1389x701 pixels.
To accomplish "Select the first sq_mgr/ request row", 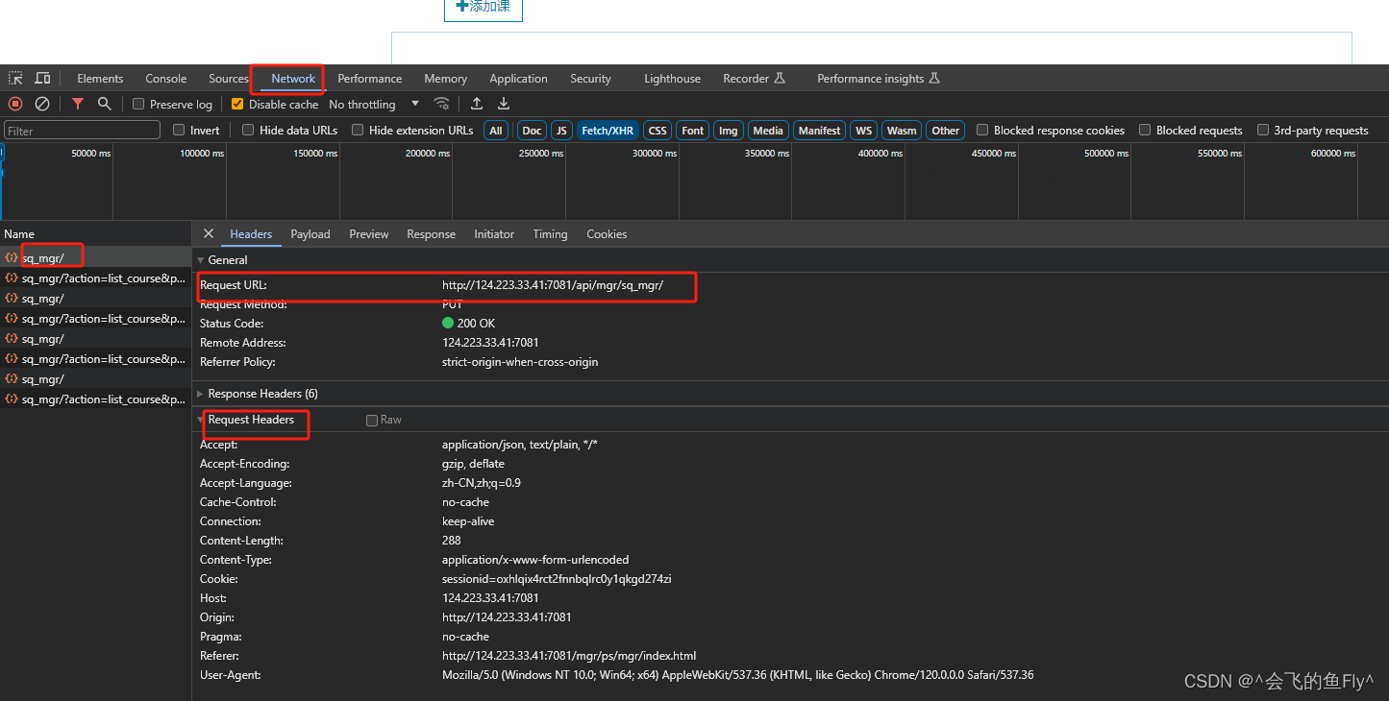I will 95,257.
